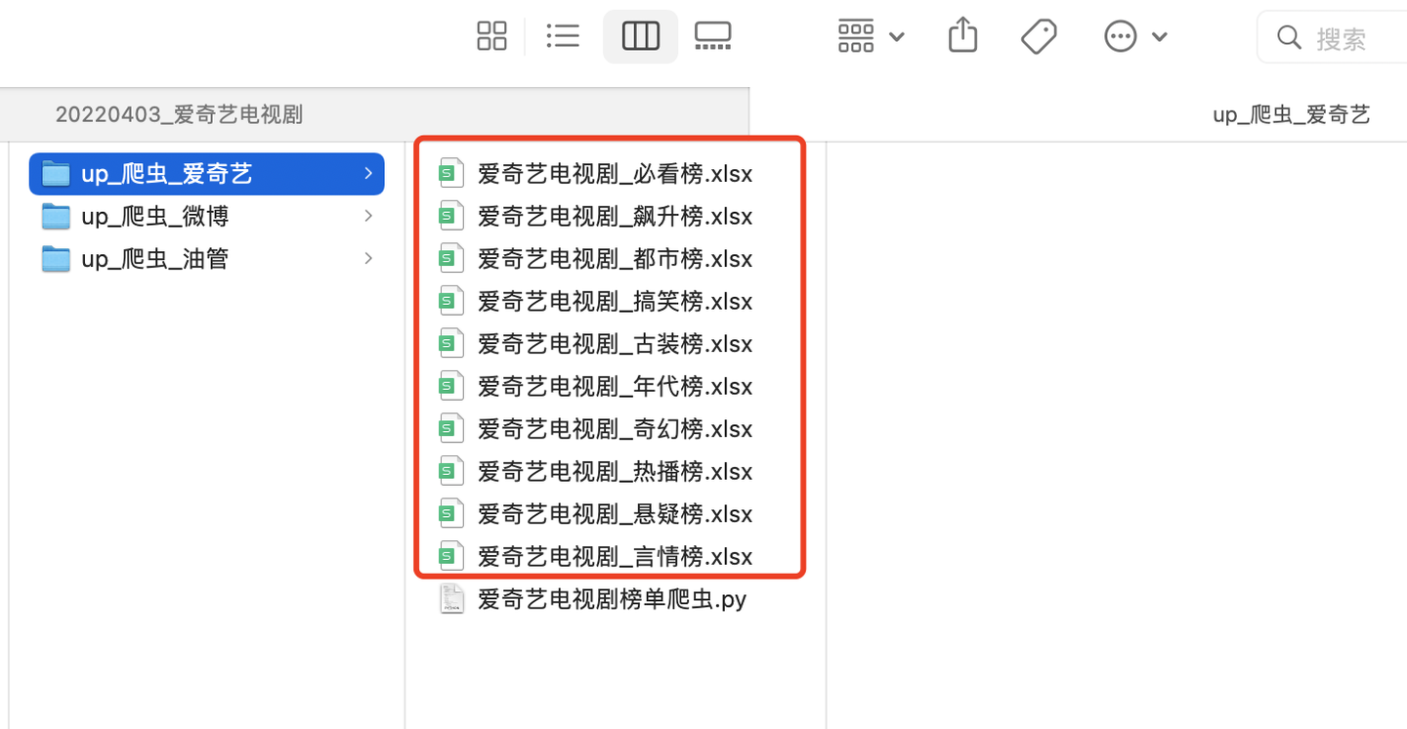Select file 爱奇艺电视剧_奇幻榜.xlsx
Screen dimensions: 1407x729
(615, 429)
